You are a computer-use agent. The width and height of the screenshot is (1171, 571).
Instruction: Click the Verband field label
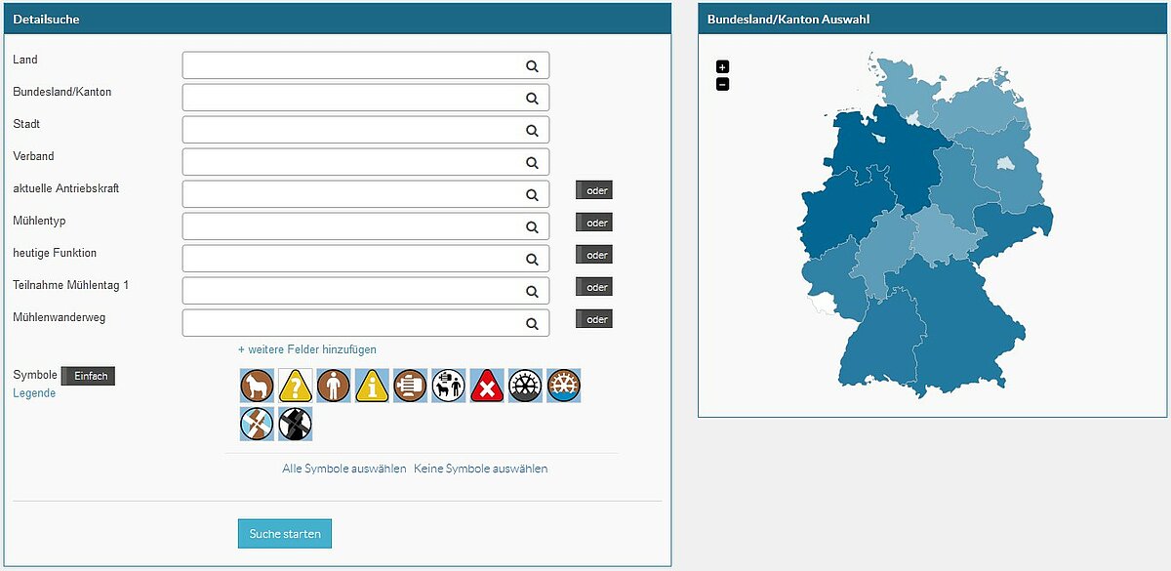click(x=33, y=156)
